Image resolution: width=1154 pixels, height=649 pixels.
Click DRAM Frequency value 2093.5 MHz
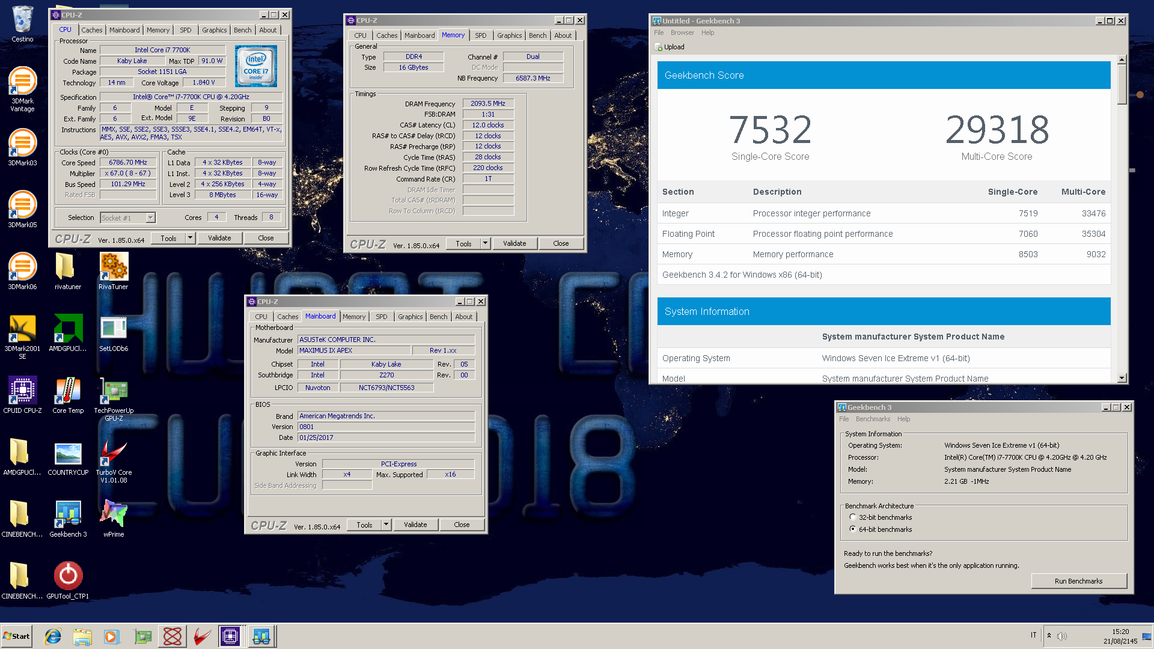[488, 103]
